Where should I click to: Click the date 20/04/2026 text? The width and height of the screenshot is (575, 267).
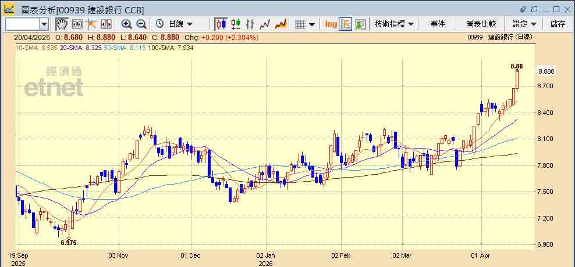(x=33, y=37)
